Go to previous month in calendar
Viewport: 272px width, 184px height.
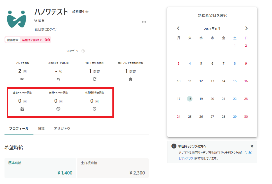point(178,28)
